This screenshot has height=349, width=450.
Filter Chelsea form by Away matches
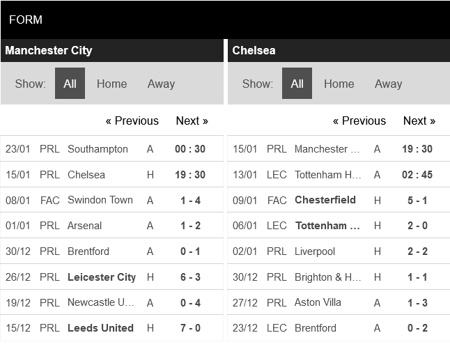coord(388,84)
